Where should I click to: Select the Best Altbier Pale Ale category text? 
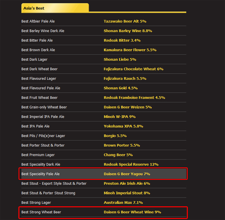pos(38,21)
